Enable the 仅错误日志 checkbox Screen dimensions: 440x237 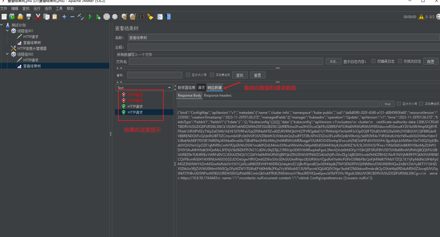[x=373, y=61]
